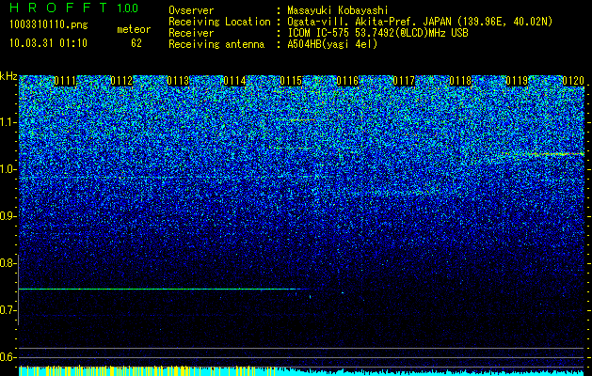Click the HROFFT 1.0.0 title text
The image size is (592, 376).
pyautogui.click(x=73, y=8)
